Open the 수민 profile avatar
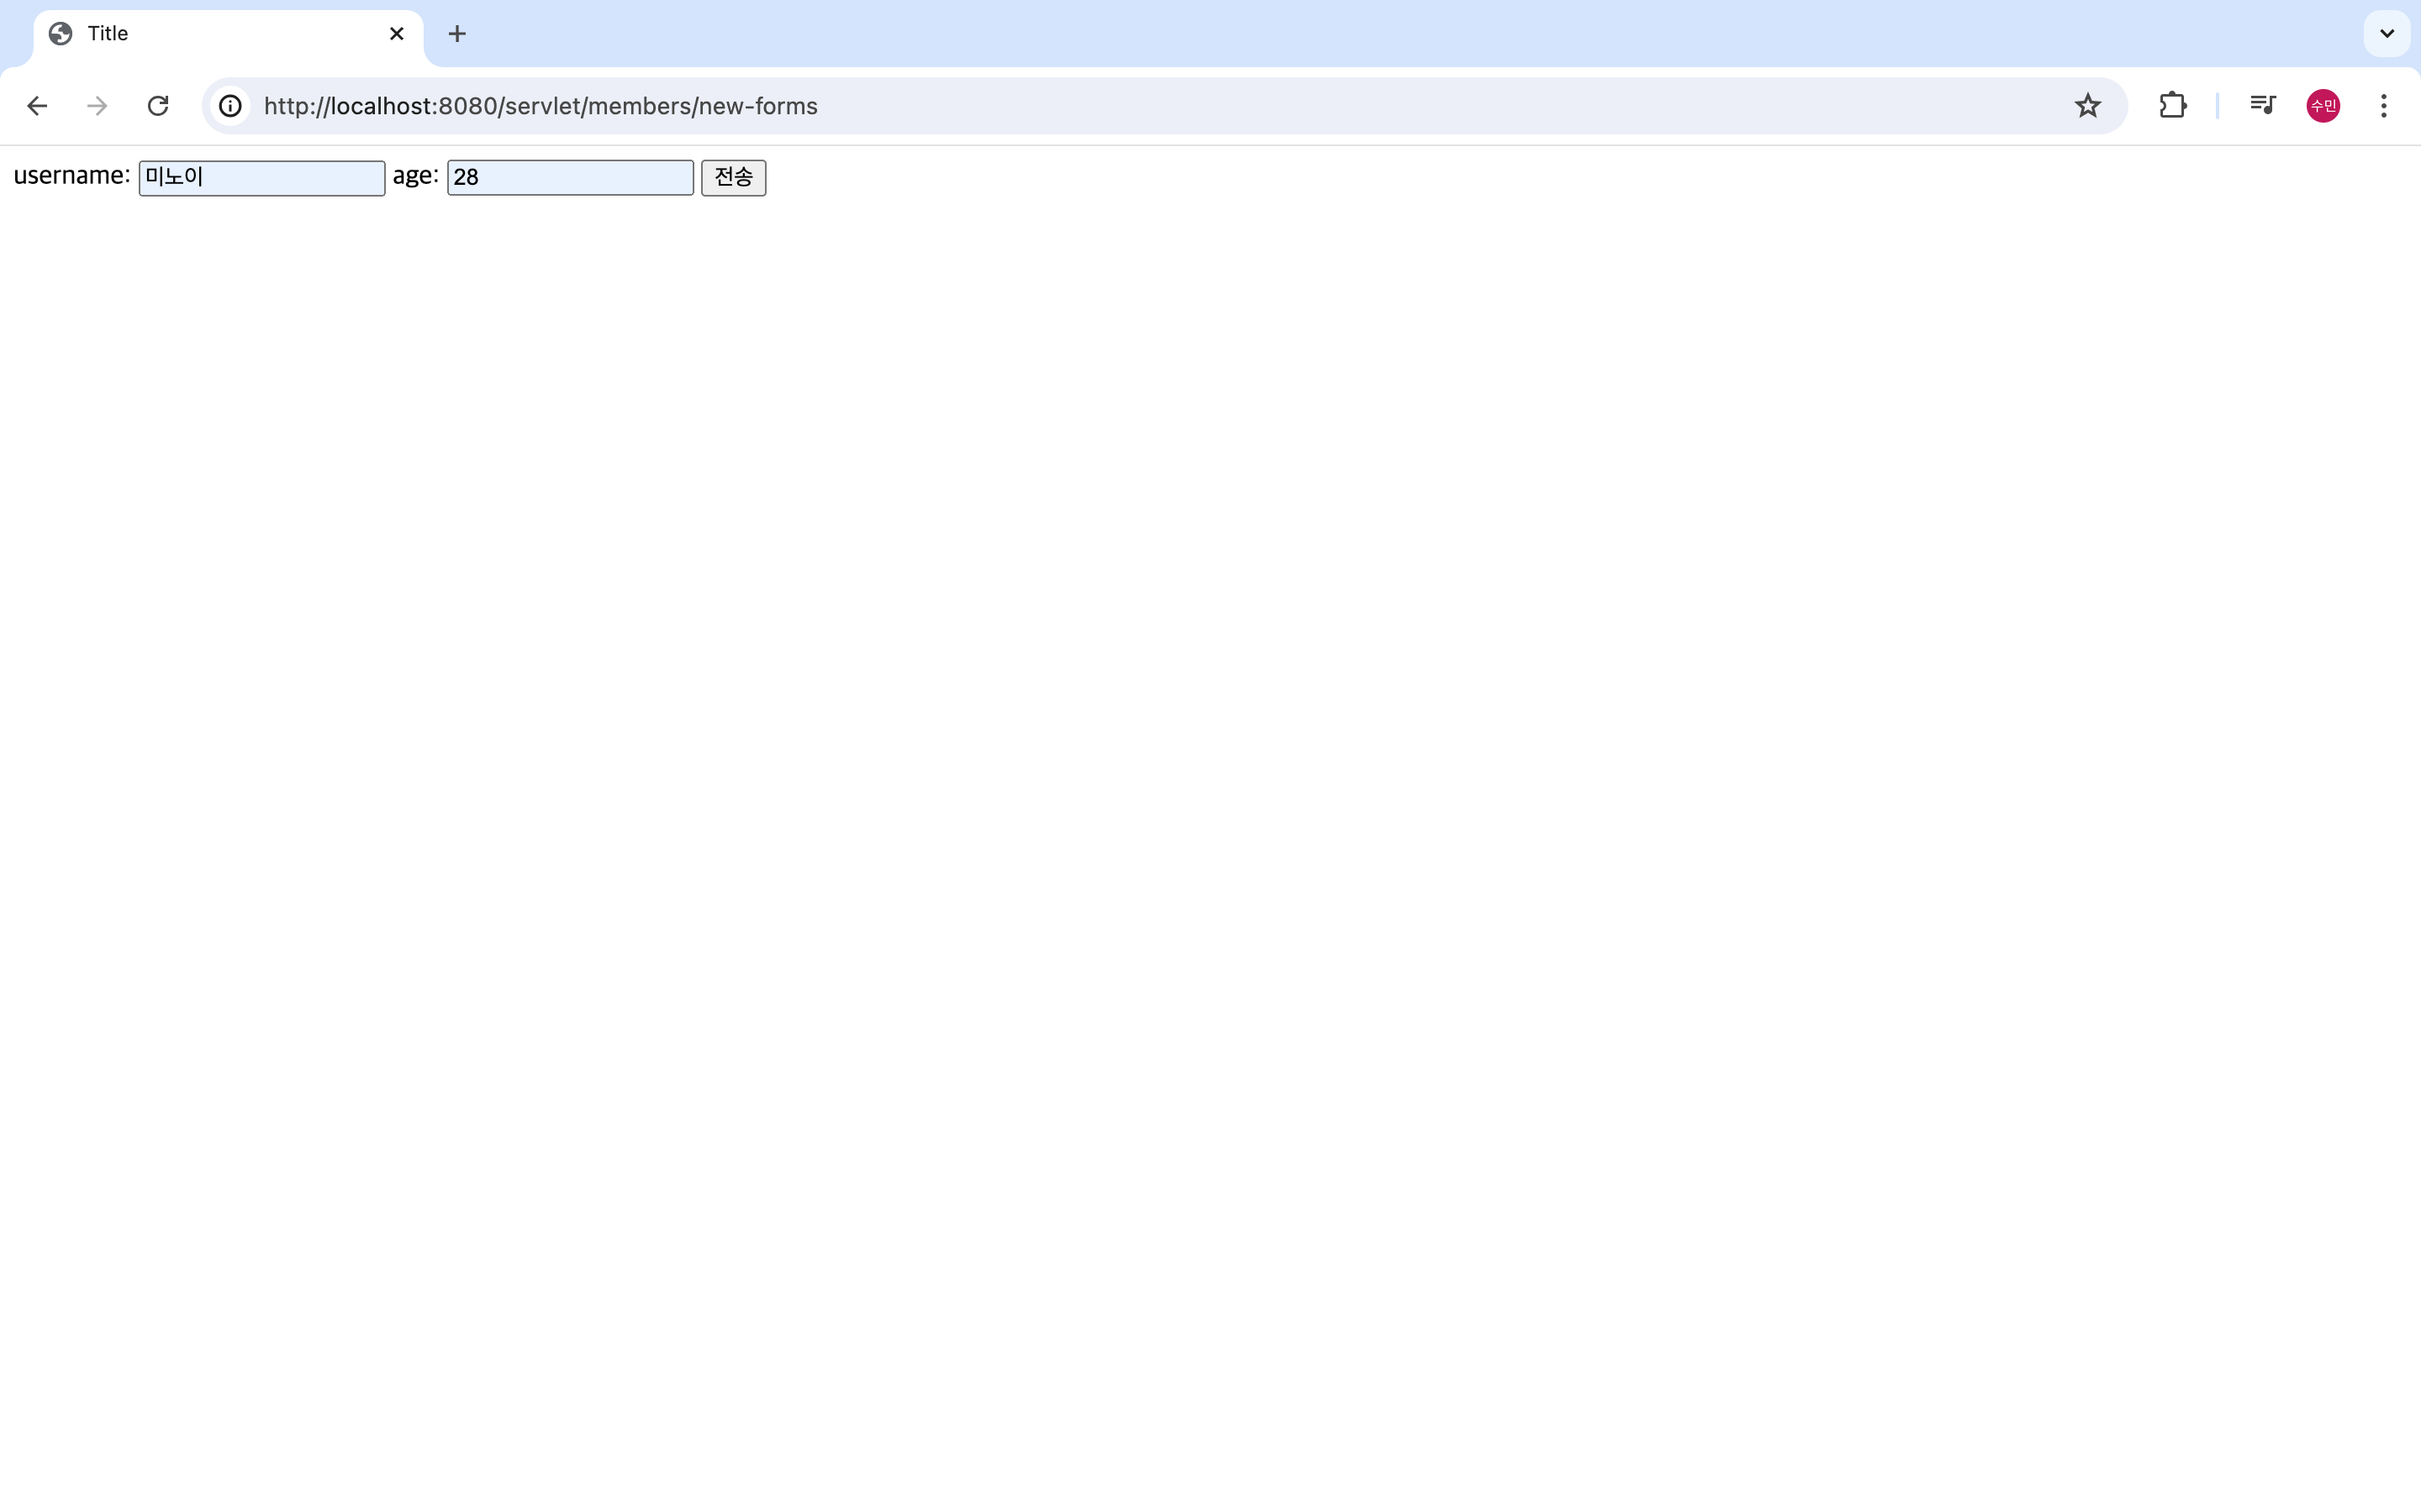Viewport: 2421px width, 1512px height. [2322, 106]
